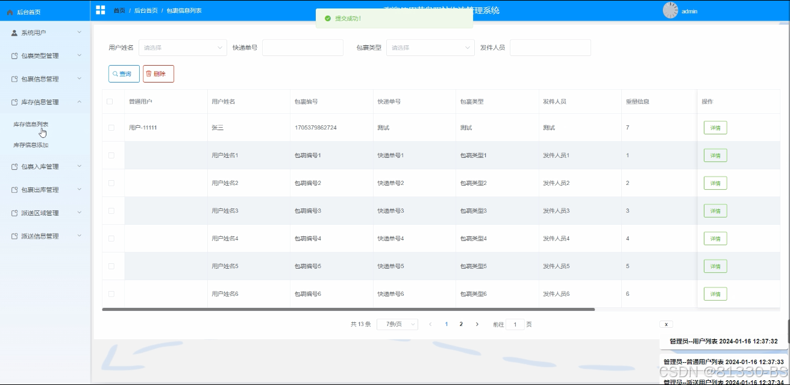790x385 pixels.
Task: Open the 7条/页 page size dropdown
Action: [397, 324]
